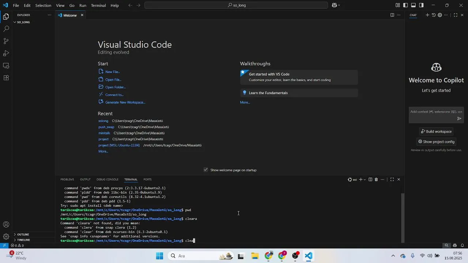Viewport: 468px width, 263px height.
Task: Toggle Show welcome page on startup
Action: [206, 170]
